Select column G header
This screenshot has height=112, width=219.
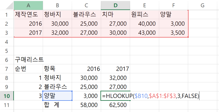click(x=202, y=5)
